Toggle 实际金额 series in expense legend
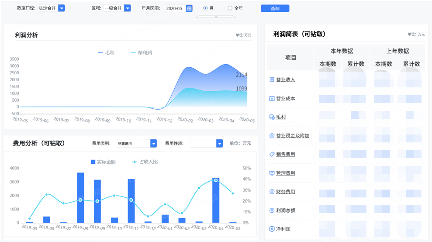432x242 pixels. (104, 162)
